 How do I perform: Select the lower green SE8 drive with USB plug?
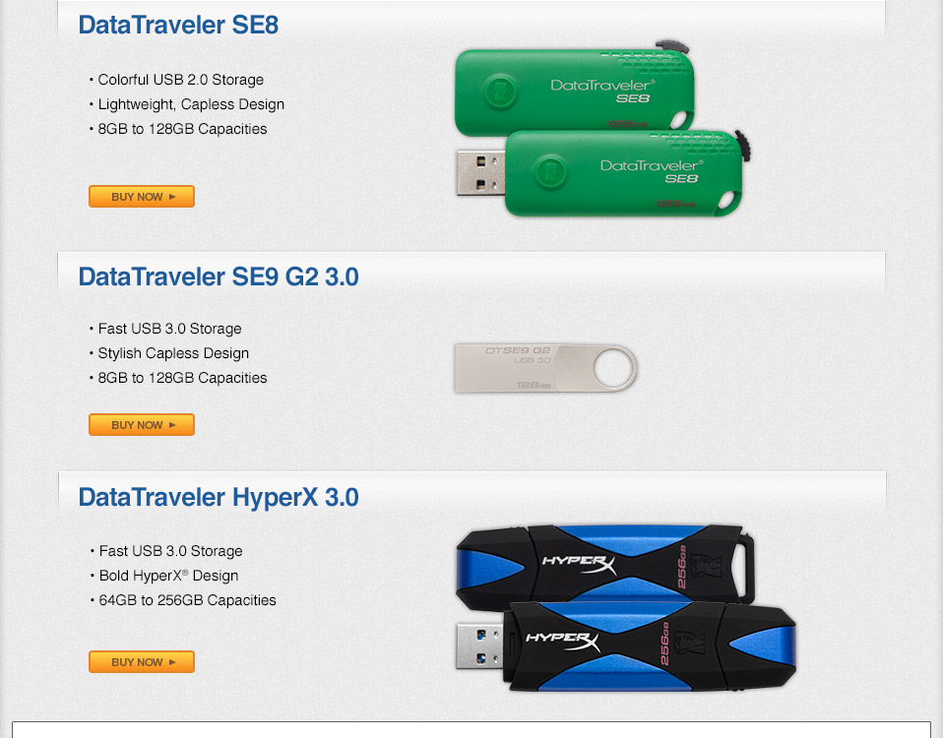[603, 174]
